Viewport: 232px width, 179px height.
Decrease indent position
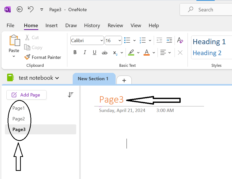[159, 40]
